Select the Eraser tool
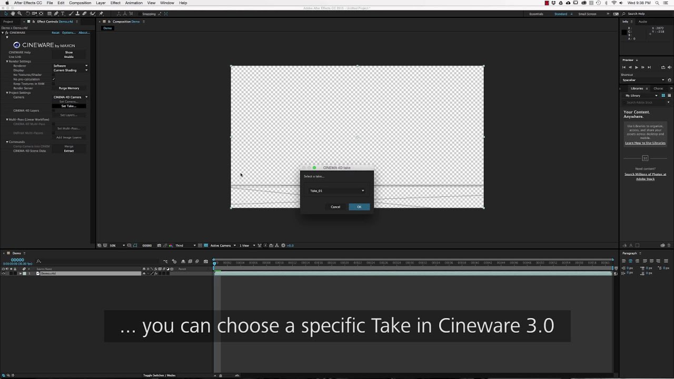This screenshot has height=379, width=674. point(85,14)
